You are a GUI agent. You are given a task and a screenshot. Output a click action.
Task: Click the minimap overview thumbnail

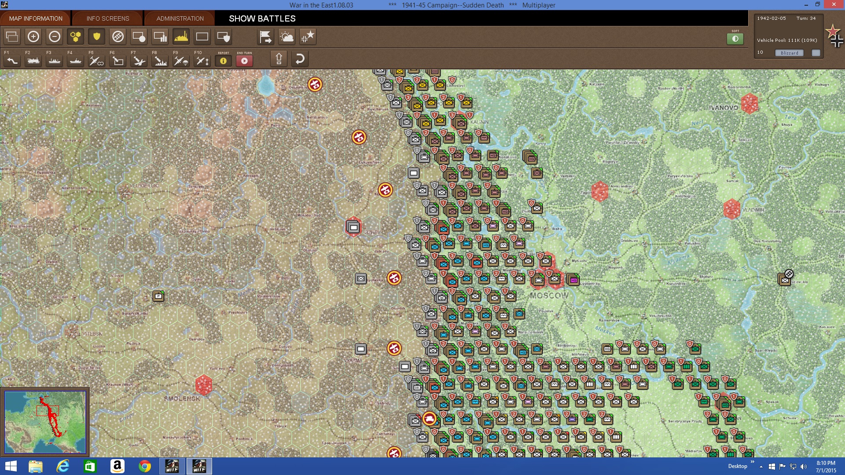[x=45, y=422]
